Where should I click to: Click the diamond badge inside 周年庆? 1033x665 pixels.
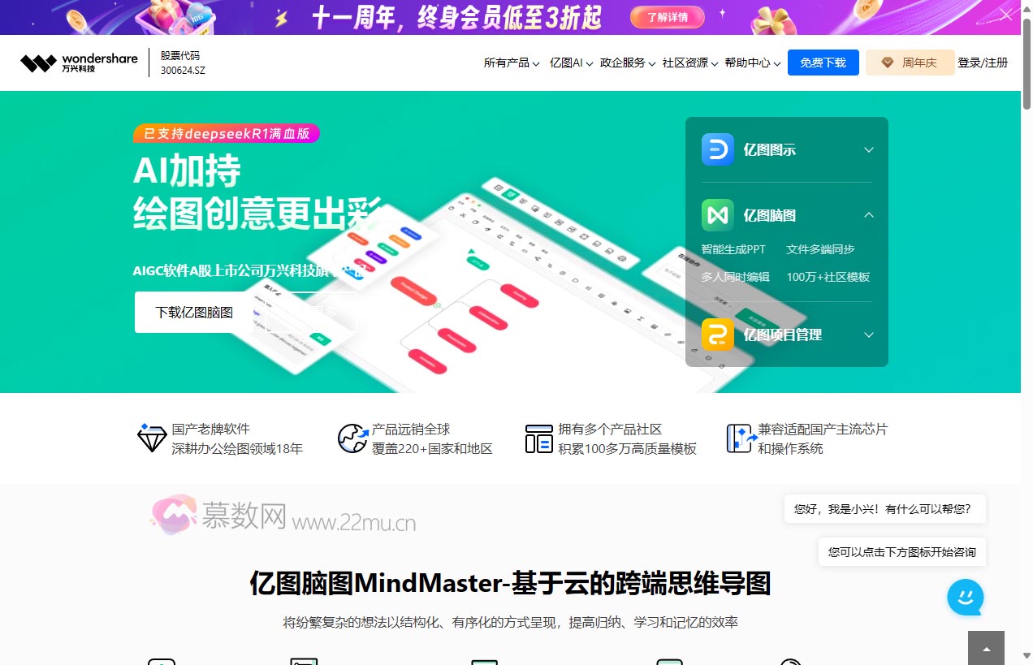tap(886, 62)
